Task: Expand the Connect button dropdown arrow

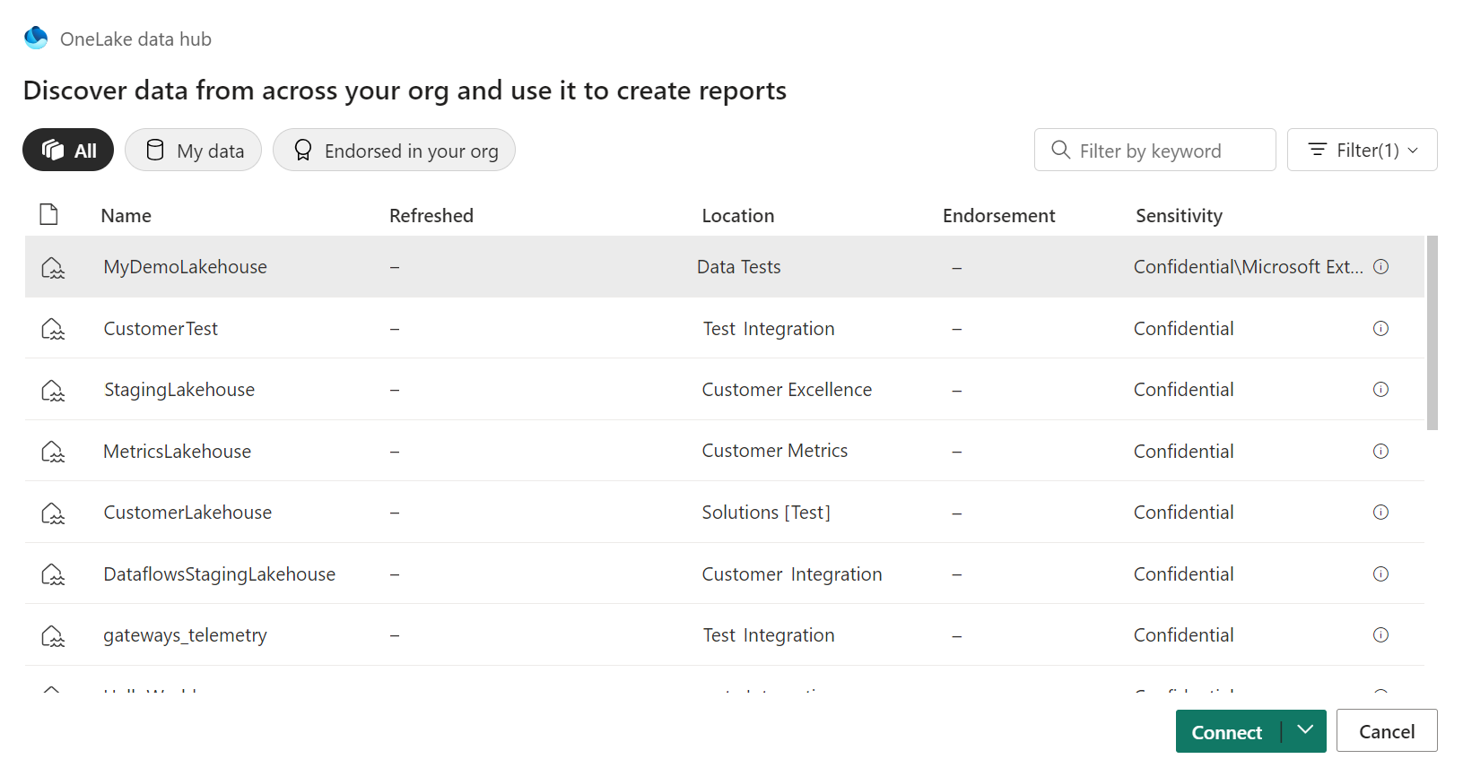Action: click(1305, 731)
